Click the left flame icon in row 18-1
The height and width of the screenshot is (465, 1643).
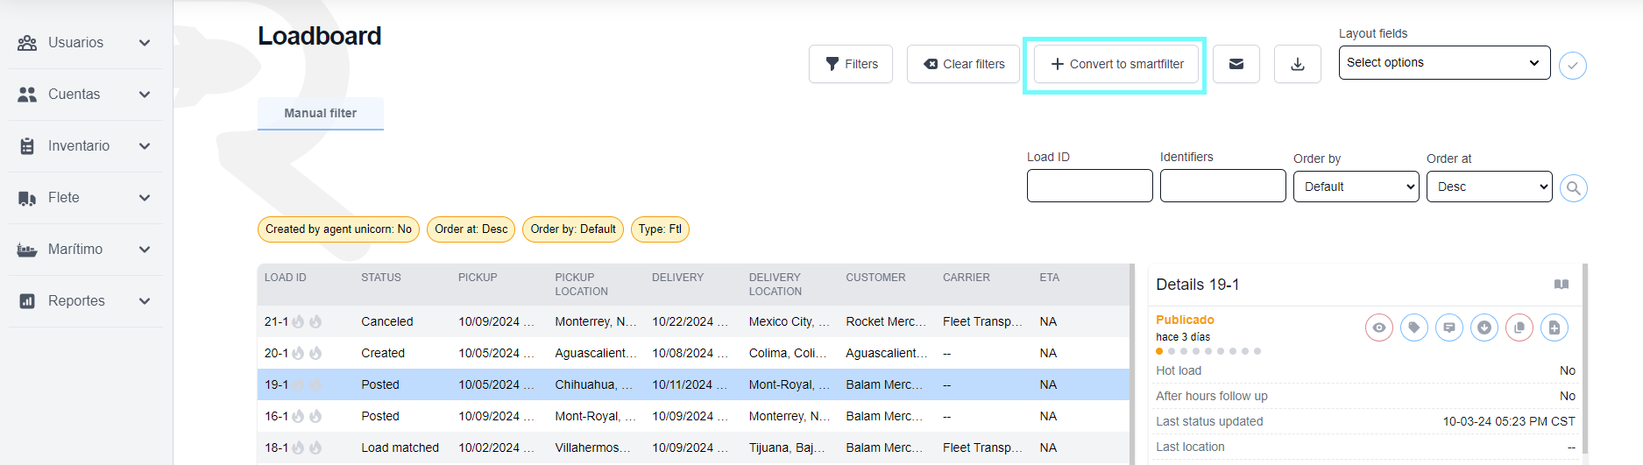298,447
